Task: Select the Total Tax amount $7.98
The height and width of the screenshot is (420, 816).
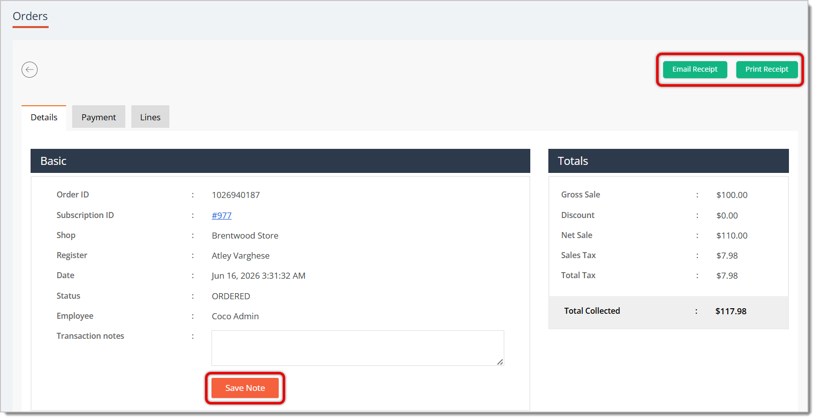Action: 727,276
